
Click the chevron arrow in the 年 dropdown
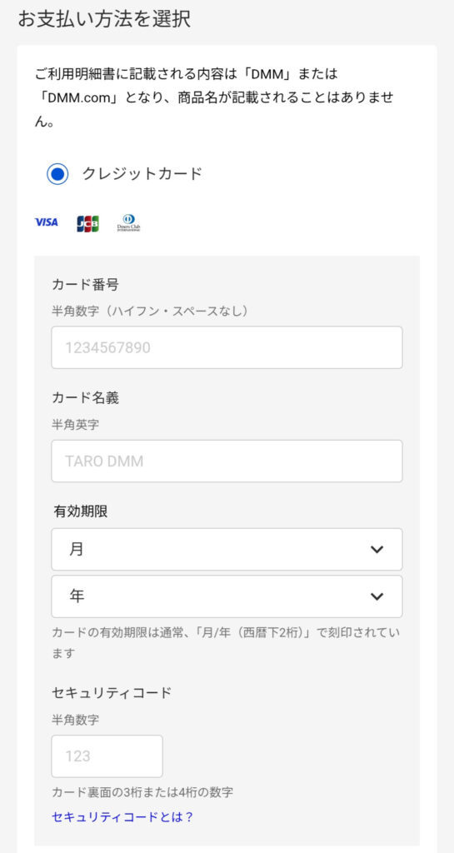pos(377,596)
